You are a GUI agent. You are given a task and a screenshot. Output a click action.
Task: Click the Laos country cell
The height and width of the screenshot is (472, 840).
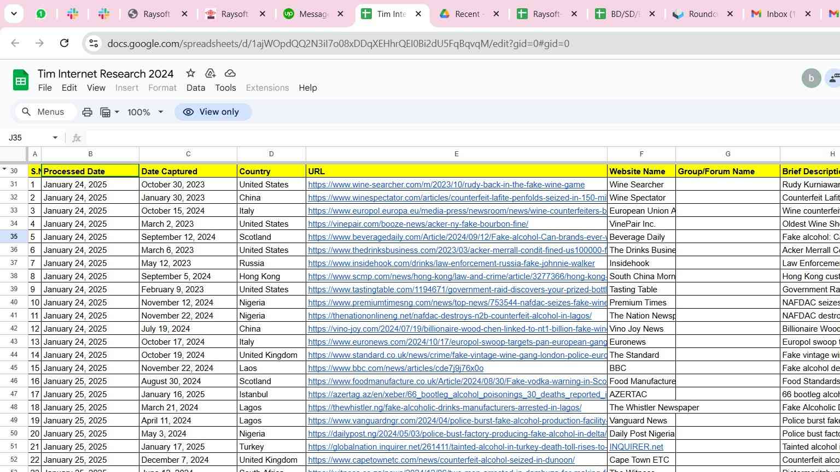(x=271, y=368)
